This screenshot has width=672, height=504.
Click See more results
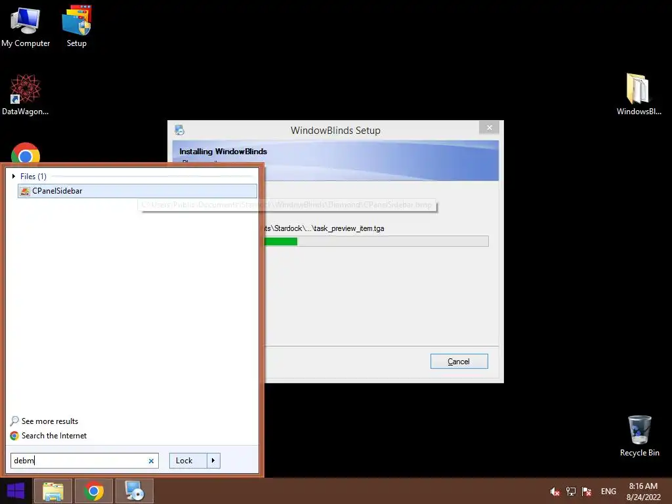coord(50,421)
